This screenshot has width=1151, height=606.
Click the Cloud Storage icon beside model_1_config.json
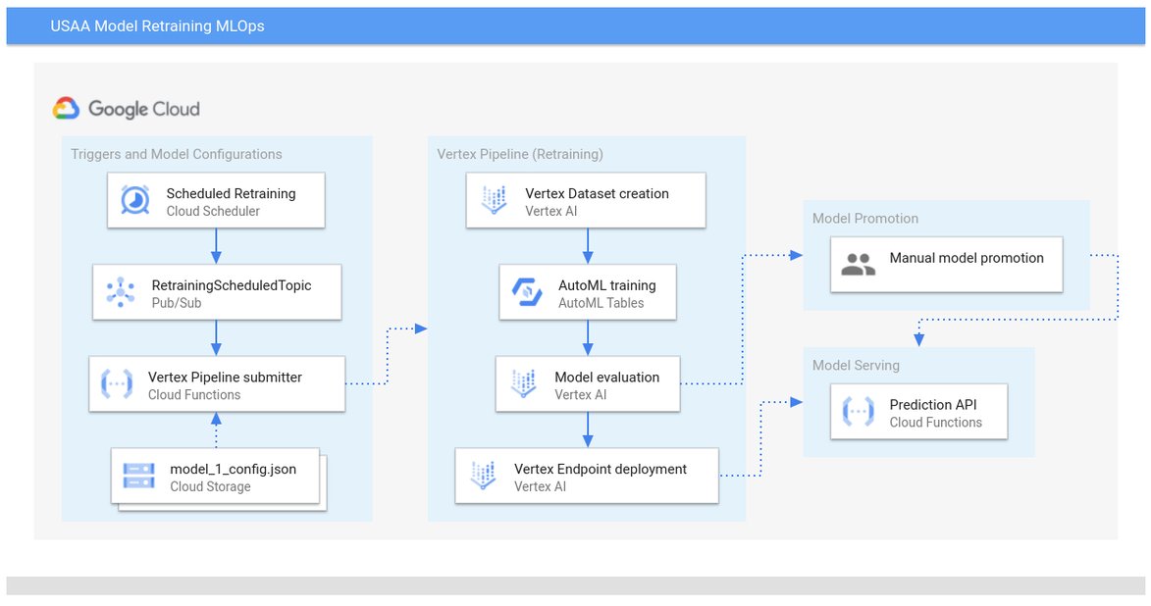click(x=138, y=476)
